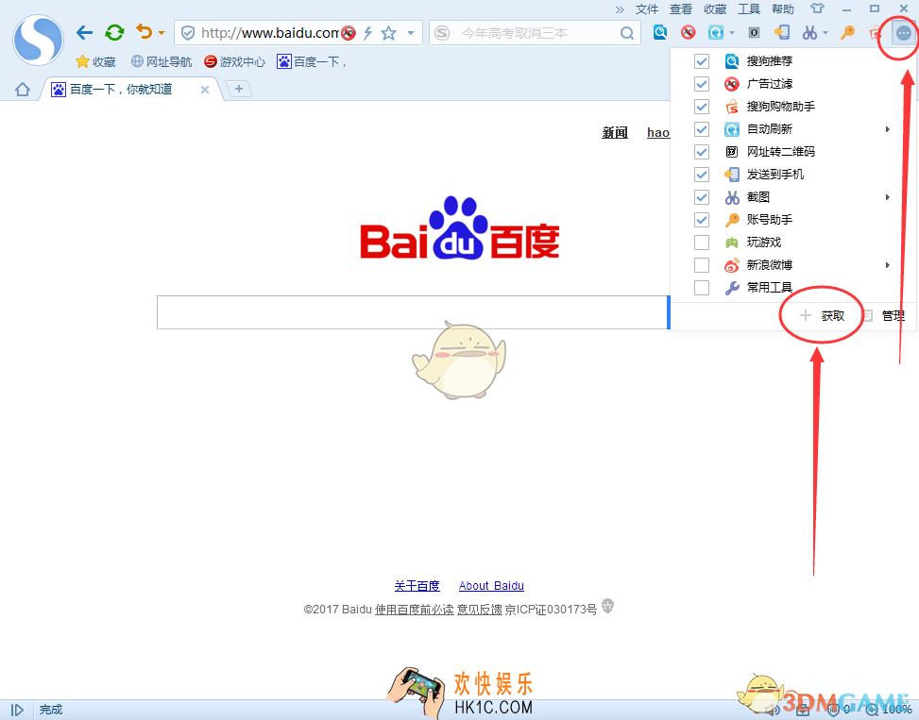Screen dimensions: 919x720
Task: Expand the undo button dropdown arrow
Action: [162, 33]
